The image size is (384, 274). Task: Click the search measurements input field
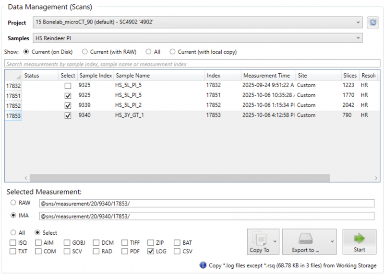[192, 64]
